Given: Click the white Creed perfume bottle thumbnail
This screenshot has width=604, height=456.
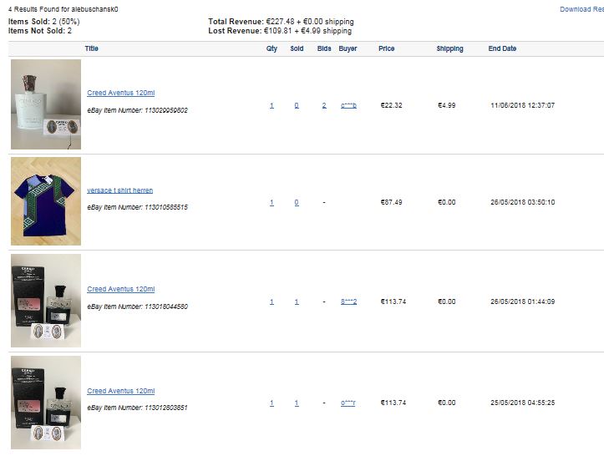Looking at the screenshot, I should [x=46, y=104].
